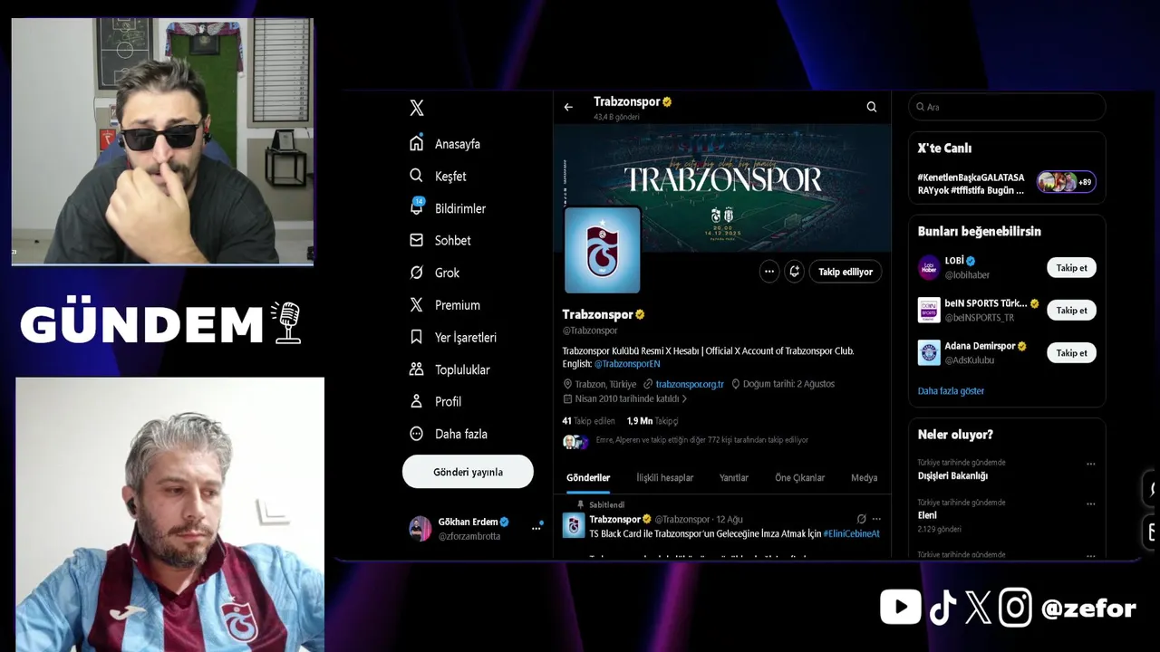The width and height of the screenshot is (1160, 652).
Task: Open #EliniCebineAt hashtag
Action: [851, 533]
